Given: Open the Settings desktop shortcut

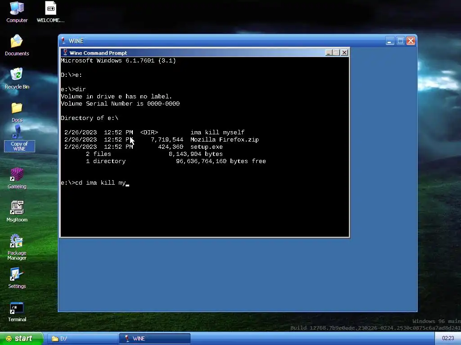Looking at the screenshot, I should tap(17, 278).
